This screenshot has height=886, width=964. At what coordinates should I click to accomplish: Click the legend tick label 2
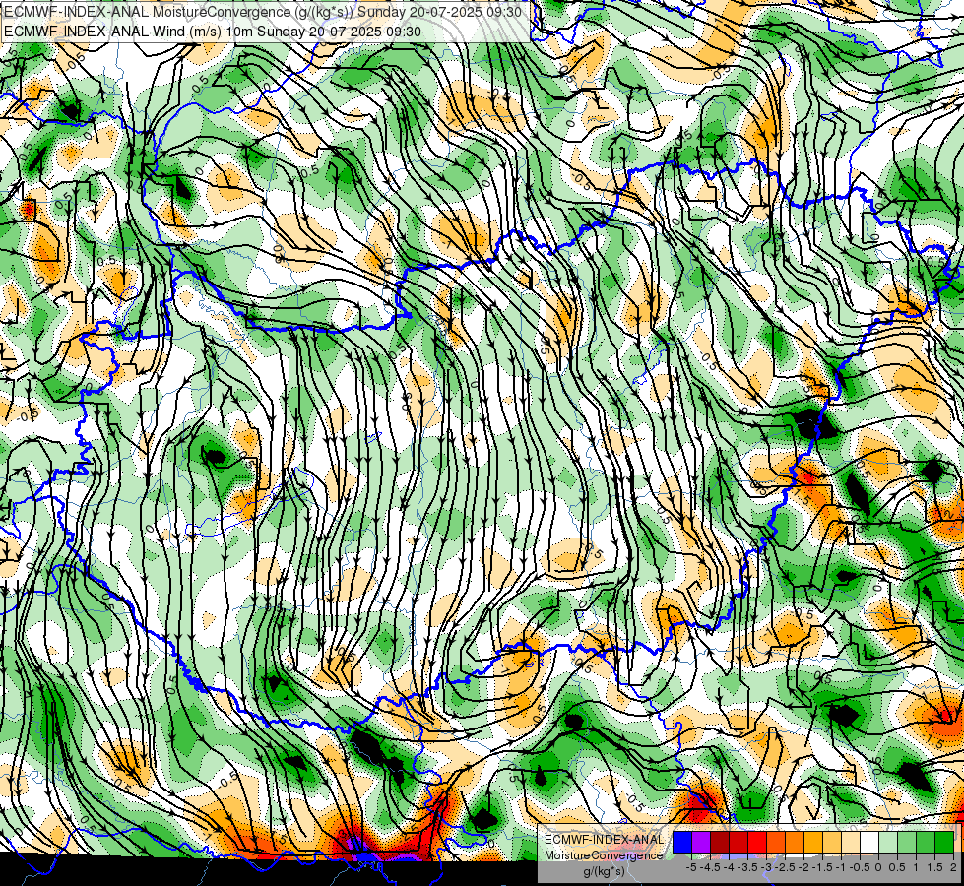[x=954, y=867]
